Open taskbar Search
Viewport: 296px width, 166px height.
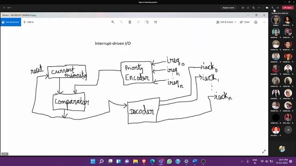(x=102, y=161)
